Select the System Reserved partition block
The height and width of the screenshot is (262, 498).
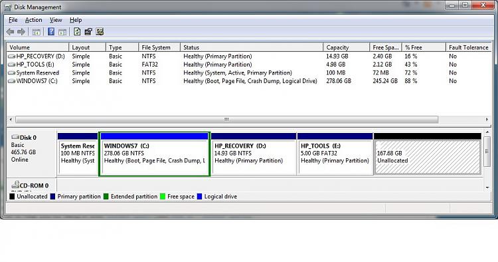click(78, 154)
